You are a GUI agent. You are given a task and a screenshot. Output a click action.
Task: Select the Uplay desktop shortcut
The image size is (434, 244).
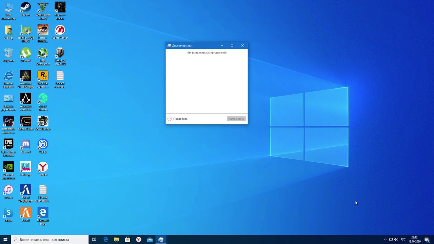click(x=43, y=146)
